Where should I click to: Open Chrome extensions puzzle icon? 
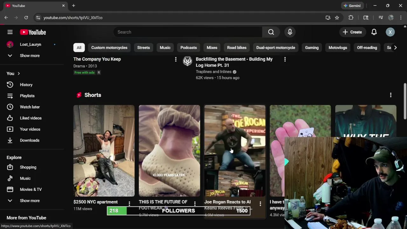(351, 17)
